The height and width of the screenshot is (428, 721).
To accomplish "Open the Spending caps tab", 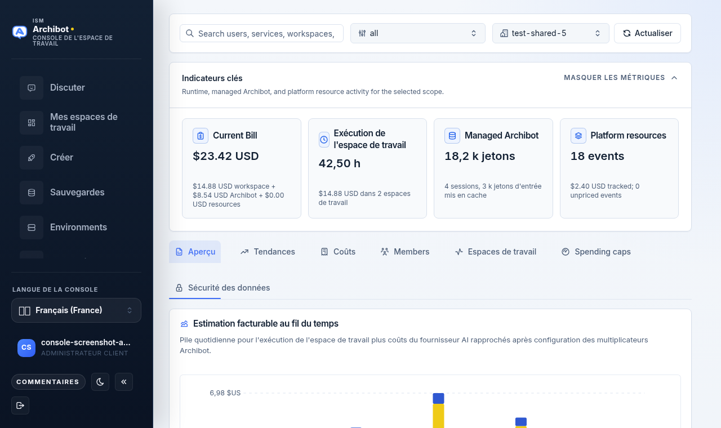I will tap(596, 252).
